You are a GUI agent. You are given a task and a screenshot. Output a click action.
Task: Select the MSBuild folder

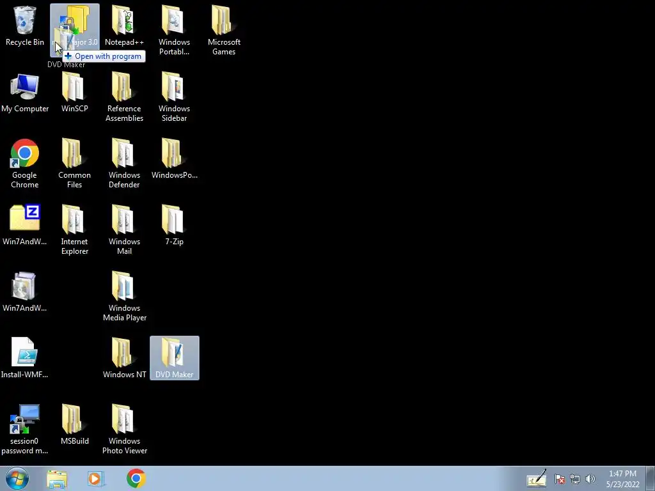point(74,425)
